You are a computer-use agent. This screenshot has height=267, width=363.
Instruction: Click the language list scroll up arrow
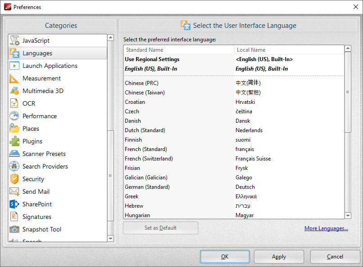(348, 49)
